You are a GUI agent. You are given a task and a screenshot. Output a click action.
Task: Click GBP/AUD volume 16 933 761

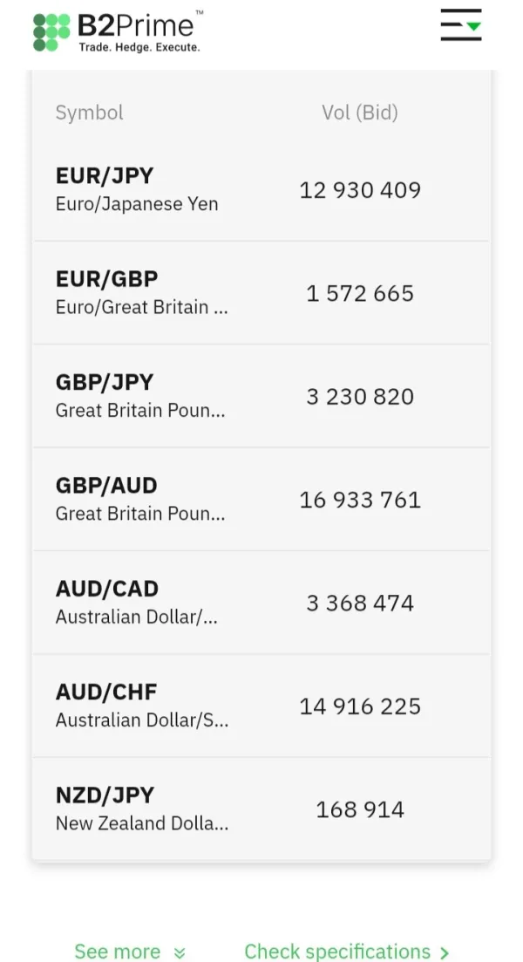tap(360, 500)
